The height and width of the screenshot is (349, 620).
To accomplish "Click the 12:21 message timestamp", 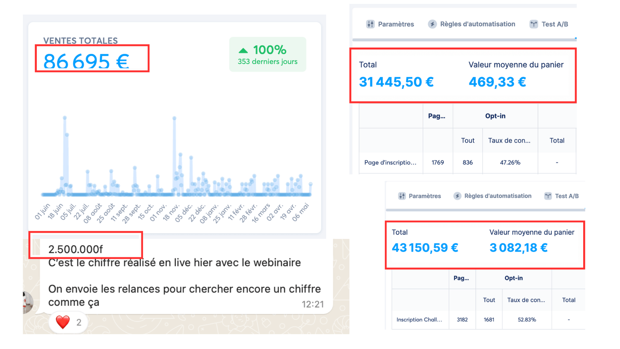I will 312,304.
